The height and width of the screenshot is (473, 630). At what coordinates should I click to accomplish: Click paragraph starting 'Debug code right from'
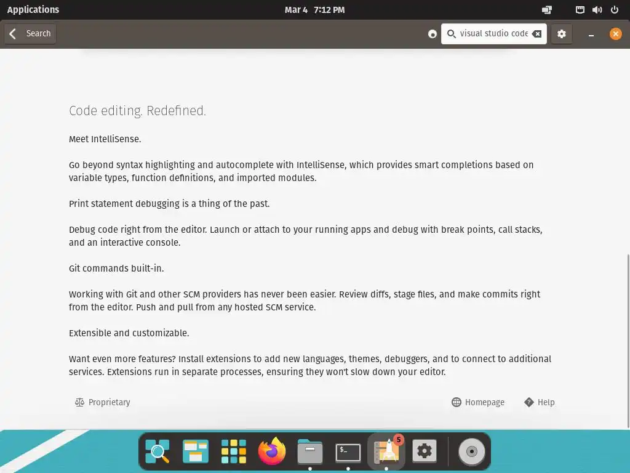pos(305,236)
